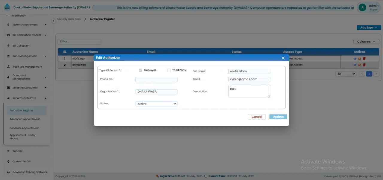Click the clock icon beside Current Time
This screenshot has height=180, width=383.
tap(206, 176)
